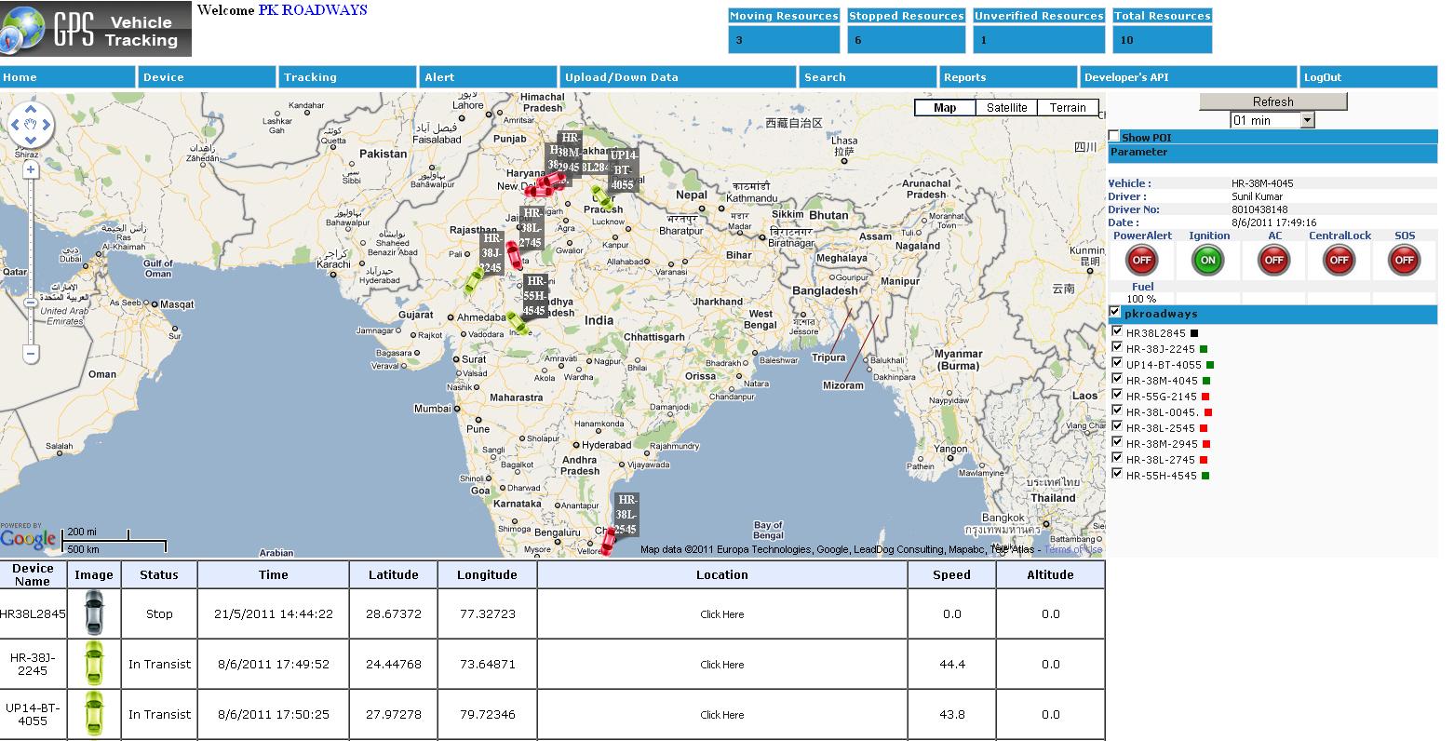
Task: Click the green car marker below HR-55H-4545 label
Action: click(x=518, y=323)
